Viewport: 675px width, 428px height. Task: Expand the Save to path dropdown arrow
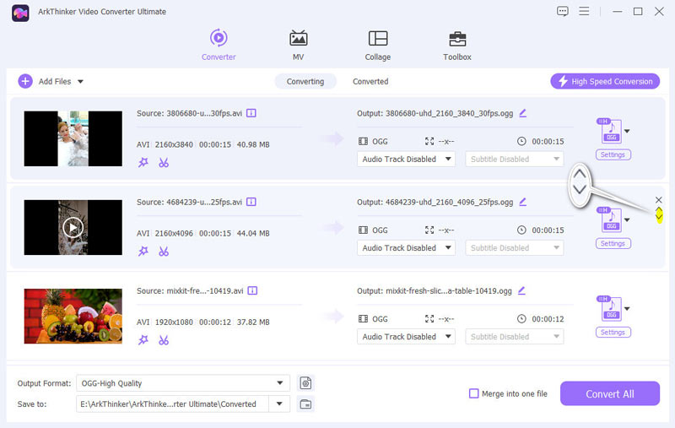point(279,404)
